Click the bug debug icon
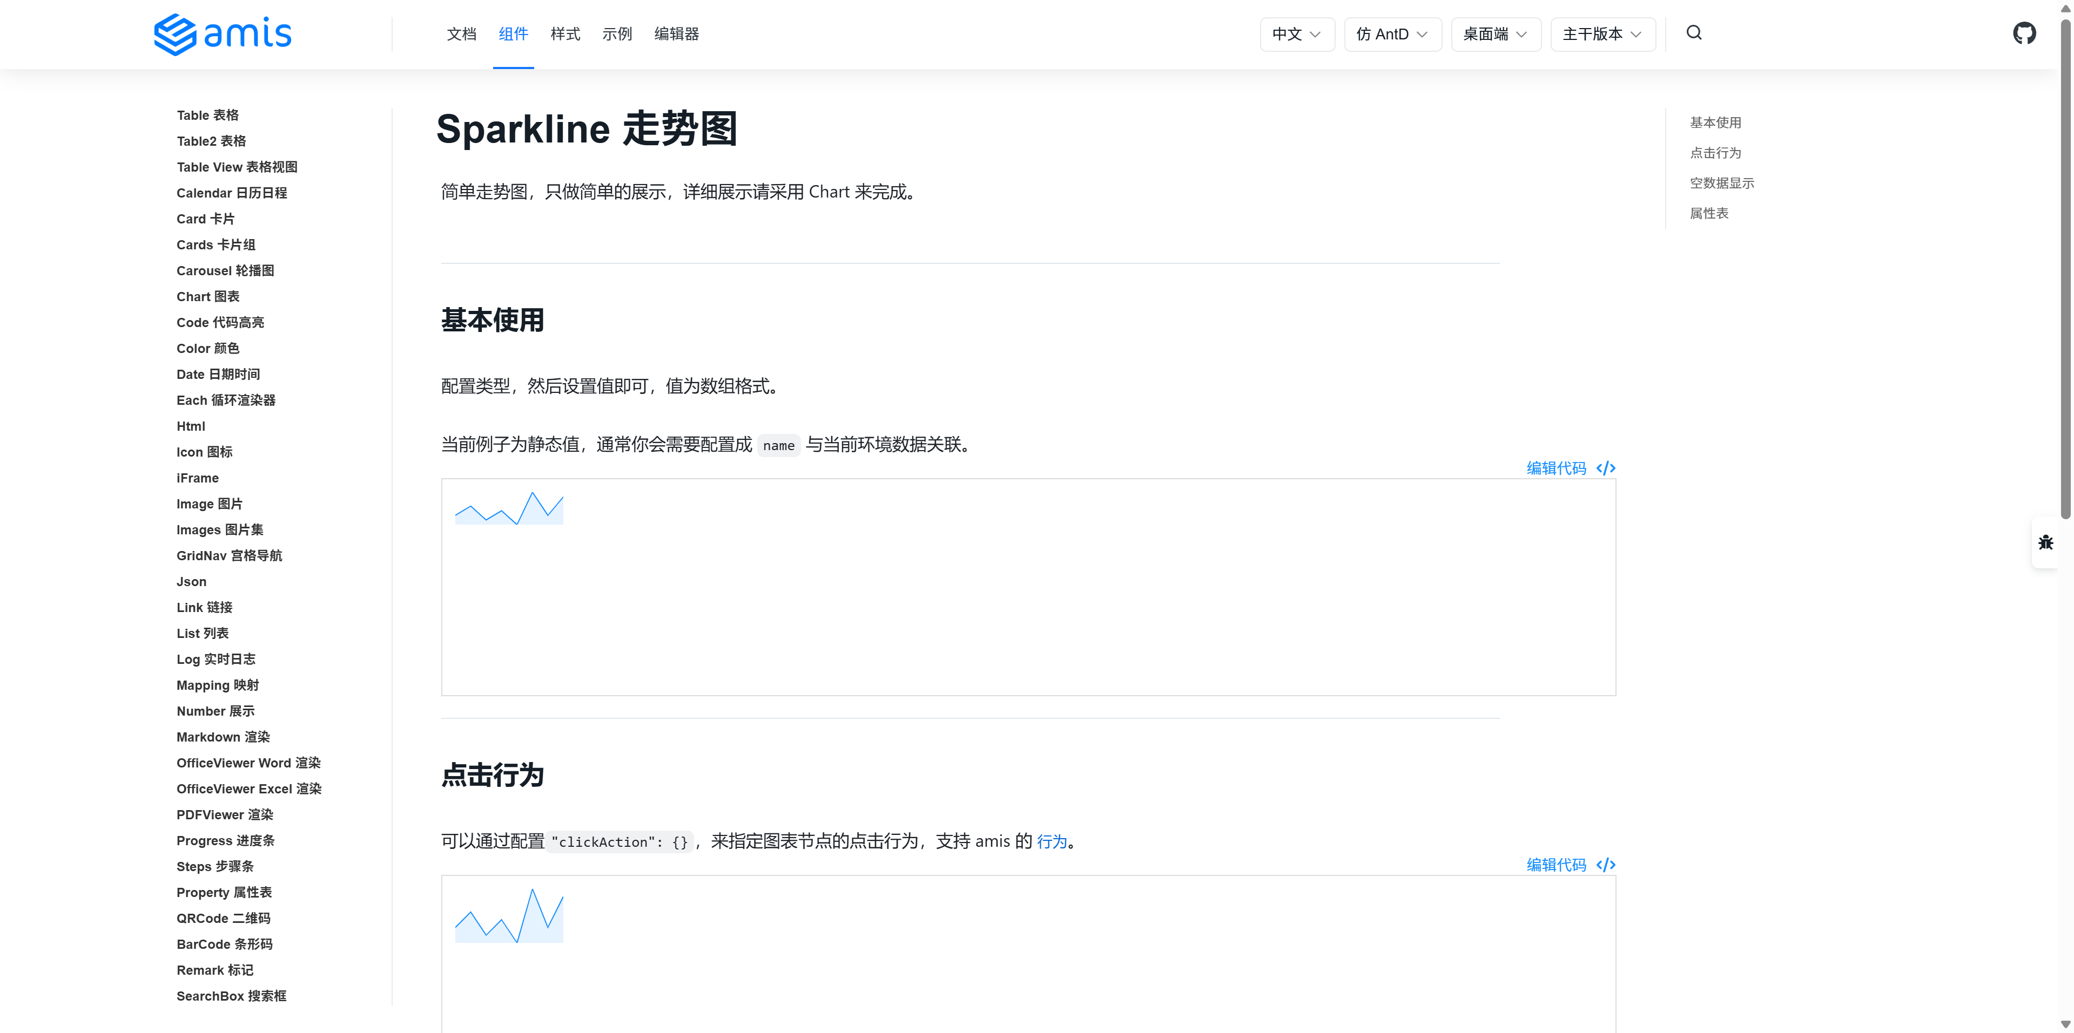The image size is (2074, 1033). tap(2045, 542)
